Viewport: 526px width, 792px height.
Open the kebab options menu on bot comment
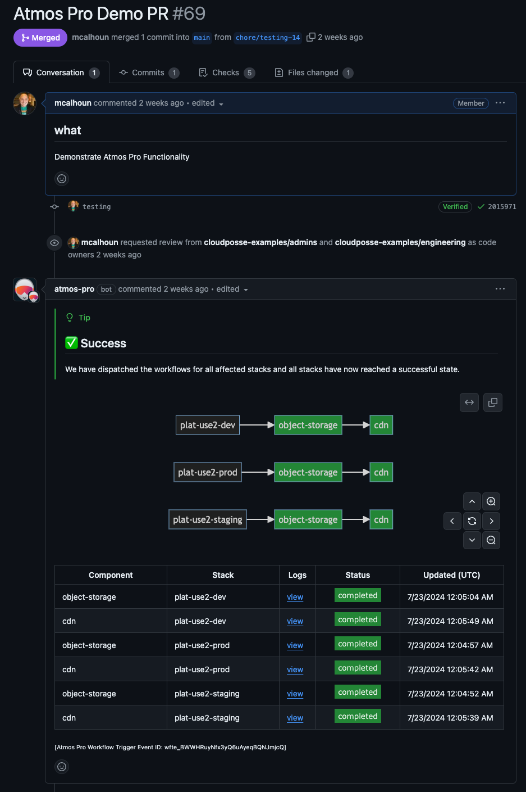[500, 289]
